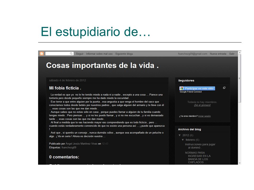Click the date sábado 4 de febrero de 2012
This screenshot has width=254, height=190.
(67, 80)
